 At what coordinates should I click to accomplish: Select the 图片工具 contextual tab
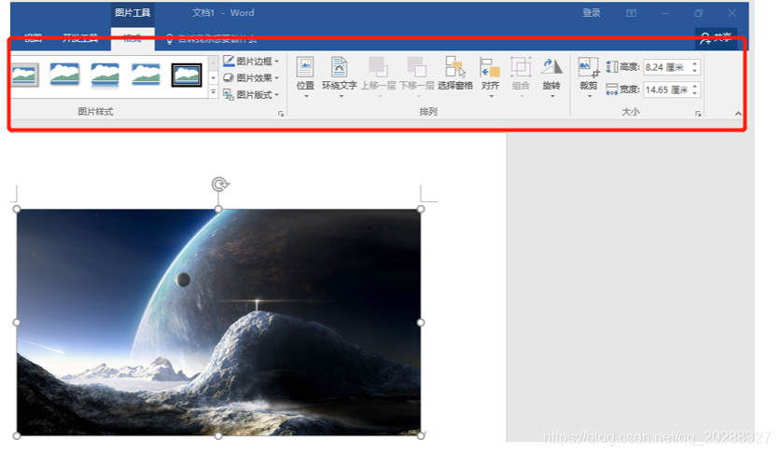(x=132, y=13)
